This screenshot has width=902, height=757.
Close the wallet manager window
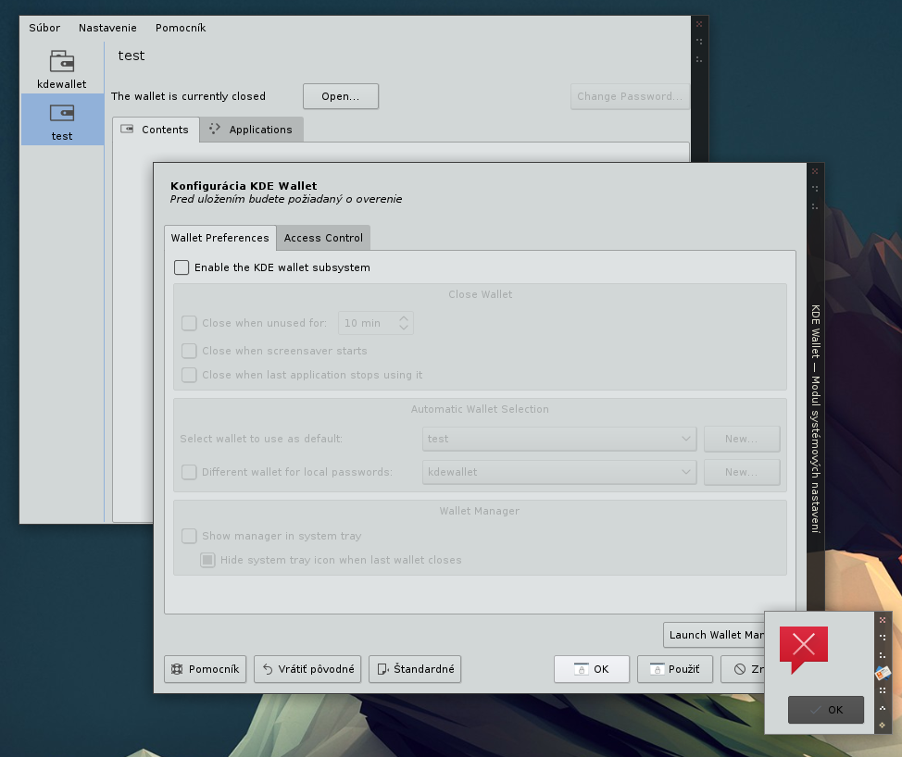pos(699,24)
